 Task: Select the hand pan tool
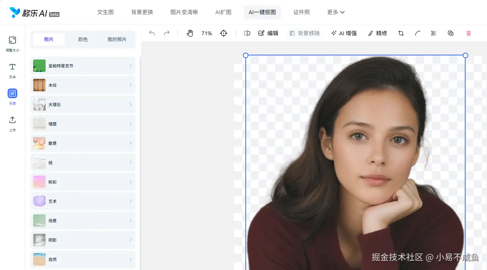click(190, 33)
